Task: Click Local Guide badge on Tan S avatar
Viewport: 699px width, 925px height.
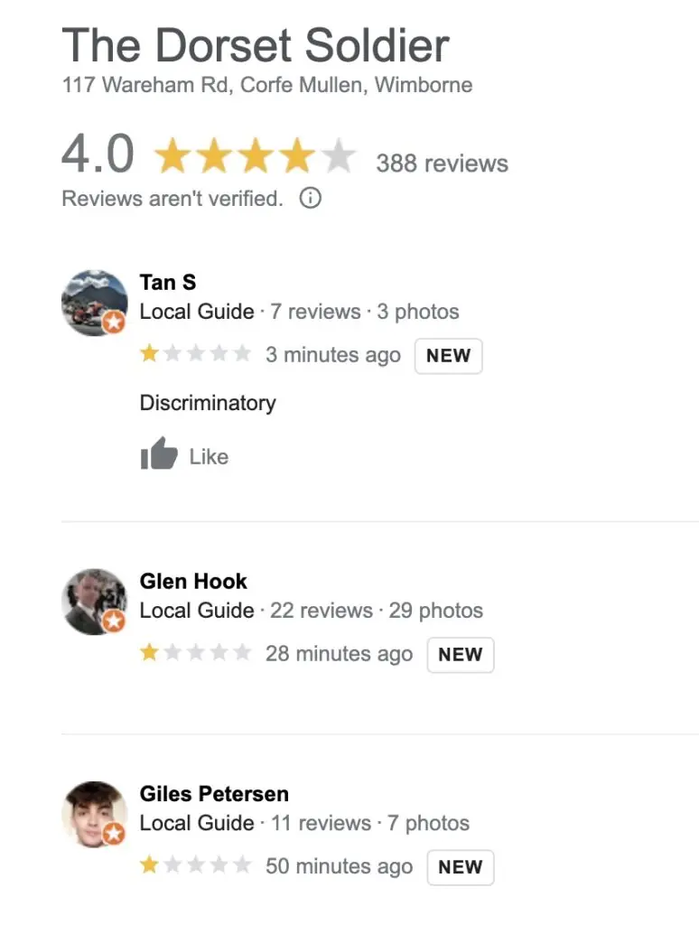Action: tap(114, 322)
